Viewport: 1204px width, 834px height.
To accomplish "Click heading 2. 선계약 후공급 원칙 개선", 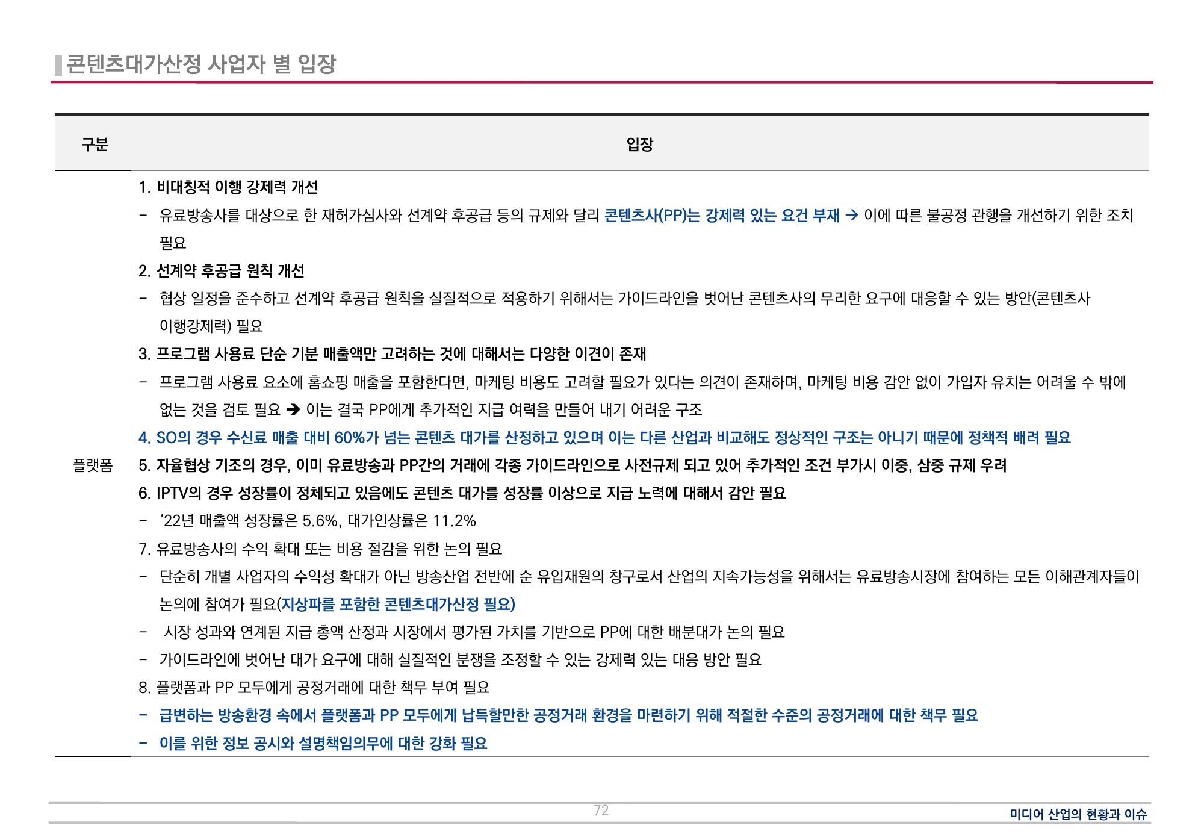I will pyautogui.click(x=222, y=271).
